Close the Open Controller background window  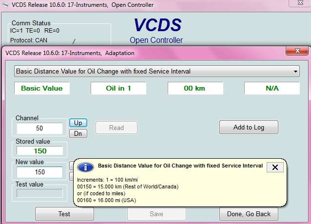pyautogui.click(x=300, y=3)
